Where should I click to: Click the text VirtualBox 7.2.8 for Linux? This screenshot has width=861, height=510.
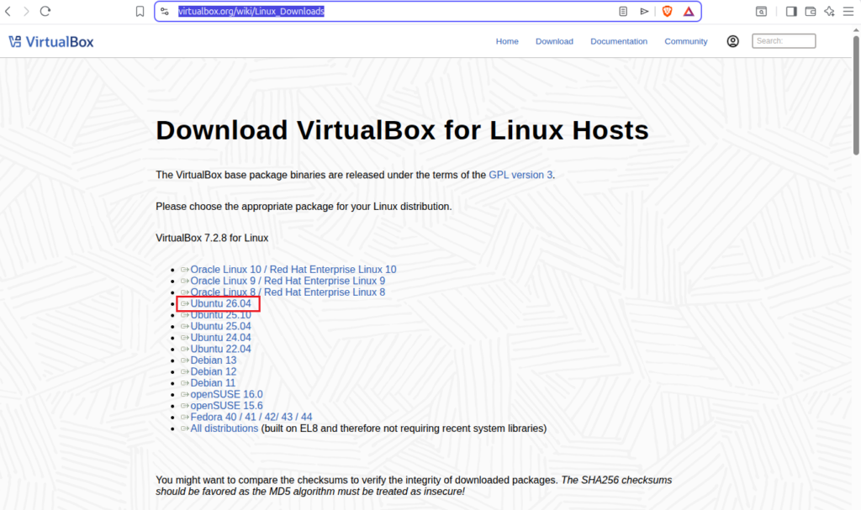tap(212, 239)
